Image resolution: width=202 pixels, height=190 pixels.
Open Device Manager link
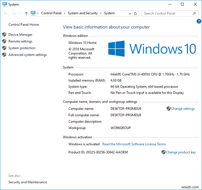pos(20,35)
